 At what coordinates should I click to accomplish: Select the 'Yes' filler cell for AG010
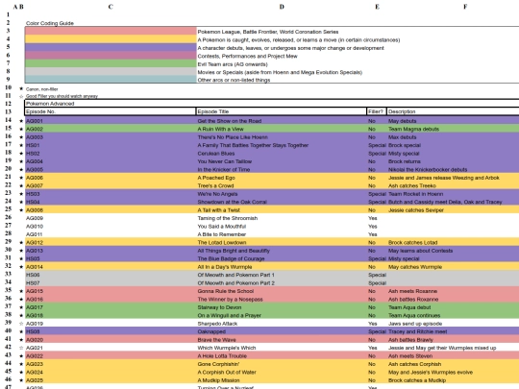[x=377, y=227]
